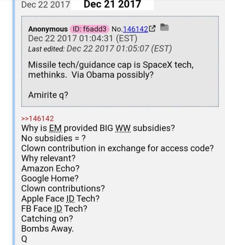This screenshot has width=225, height=245.
Task: Open post number link 146142
Action: coord(136,29)
